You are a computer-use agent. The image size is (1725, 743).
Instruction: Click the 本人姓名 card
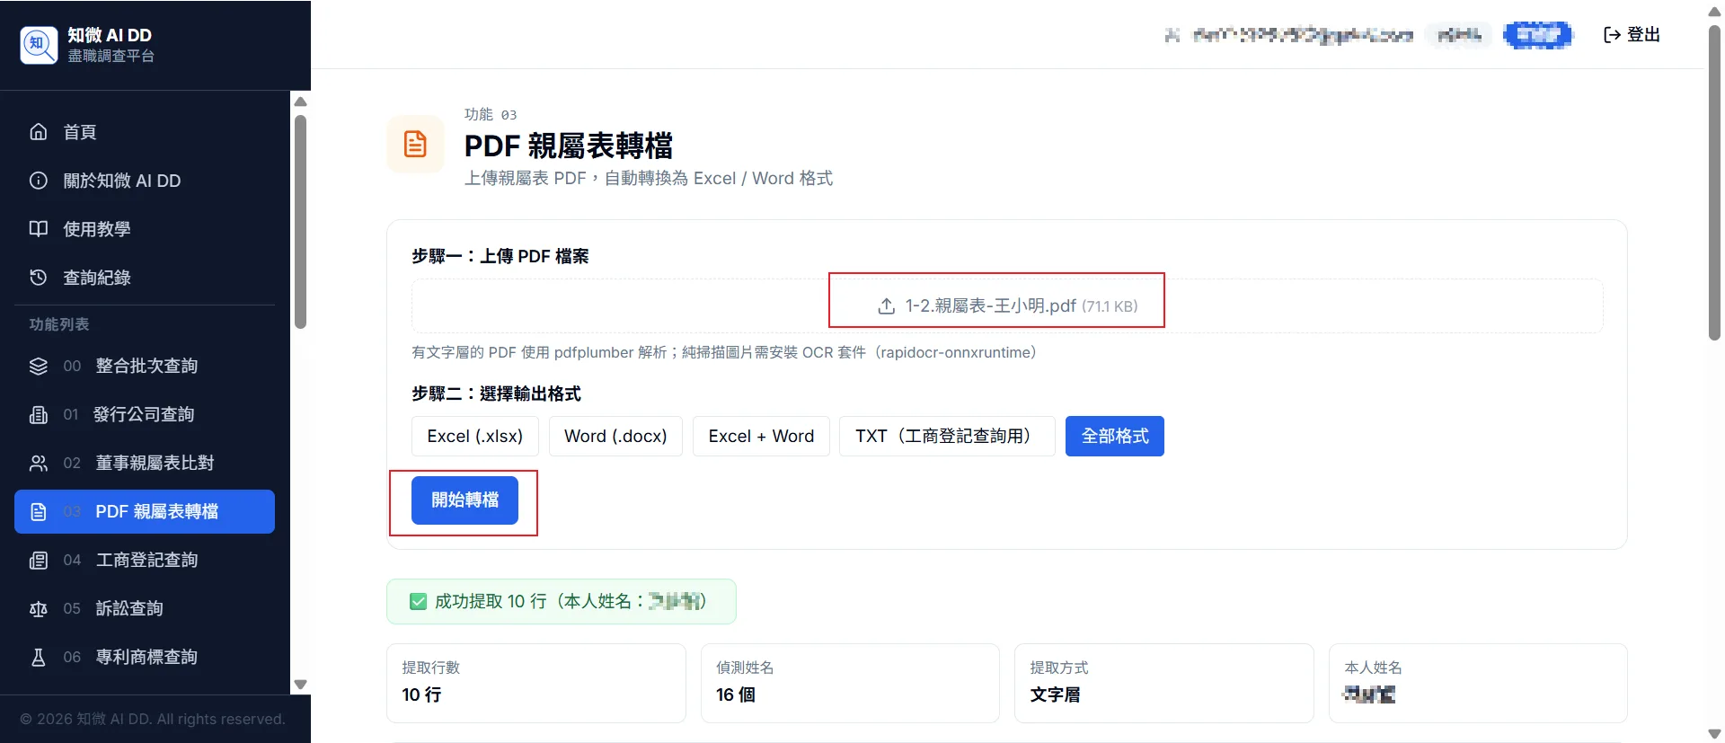pos(1478,683)
